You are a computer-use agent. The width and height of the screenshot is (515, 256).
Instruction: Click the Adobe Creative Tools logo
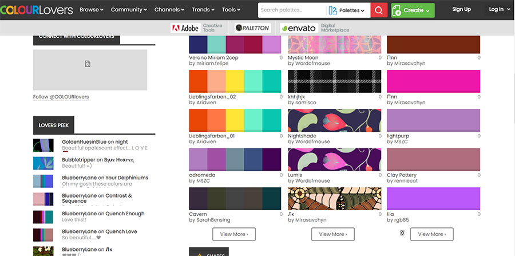coord(196,28)
